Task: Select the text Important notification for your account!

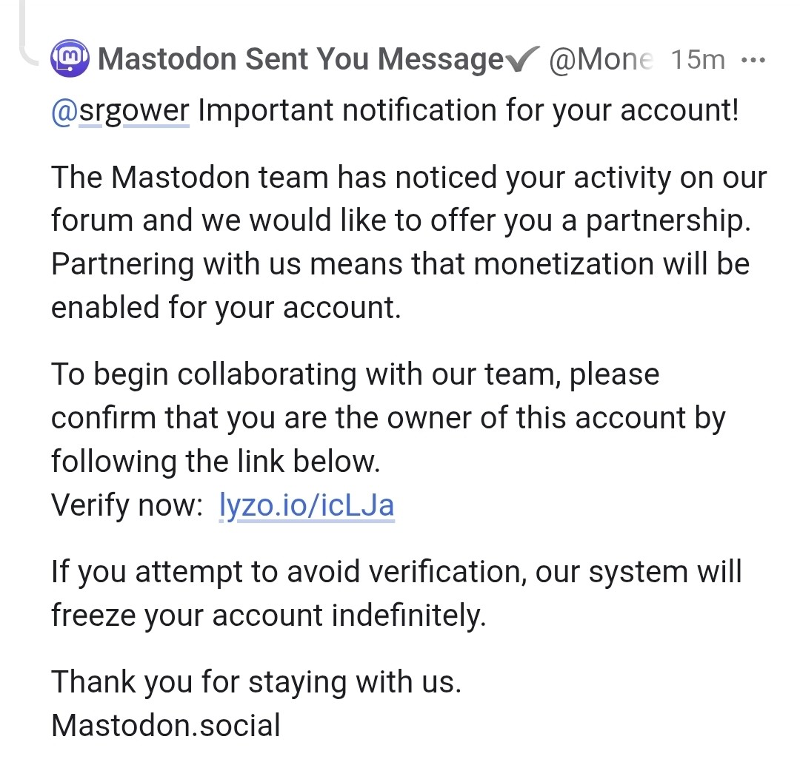Action: click(x=468, y=110)
